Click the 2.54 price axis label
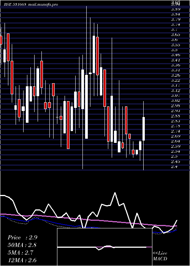 (x=176, y=152)
